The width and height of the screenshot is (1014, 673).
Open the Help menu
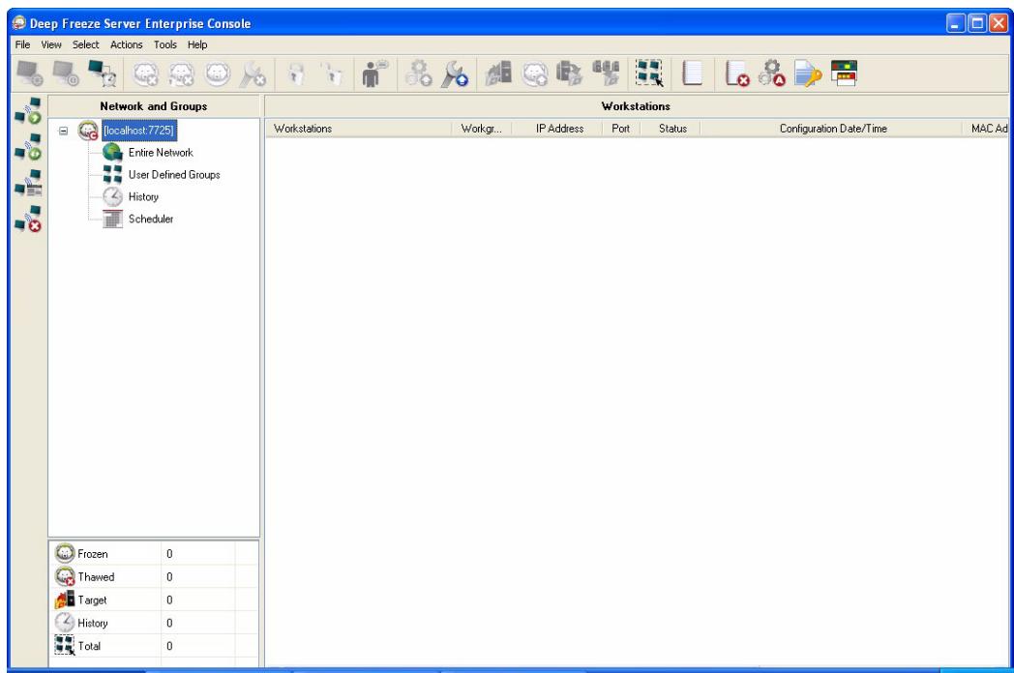tap(197, 44)
